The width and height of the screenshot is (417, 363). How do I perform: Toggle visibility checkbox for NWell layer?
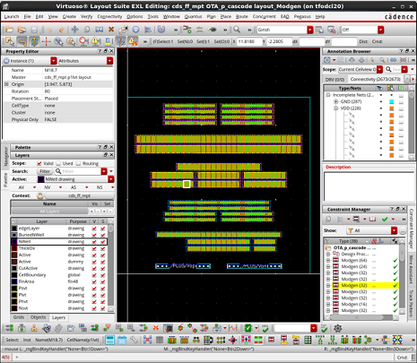tap(94, 242)
